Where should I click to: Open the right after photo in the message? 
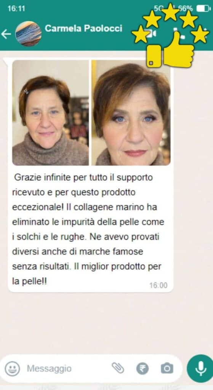[131, 113]
